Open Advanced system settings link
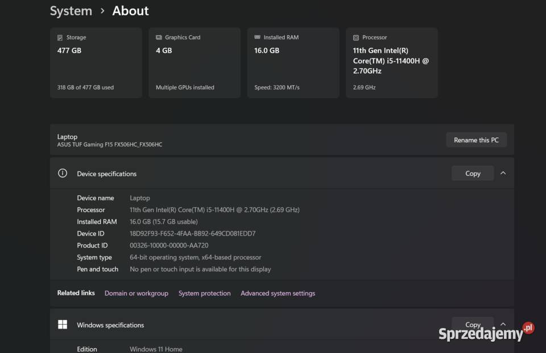Image resolution: width=546 pixels, height=353 pixels. 278,293
